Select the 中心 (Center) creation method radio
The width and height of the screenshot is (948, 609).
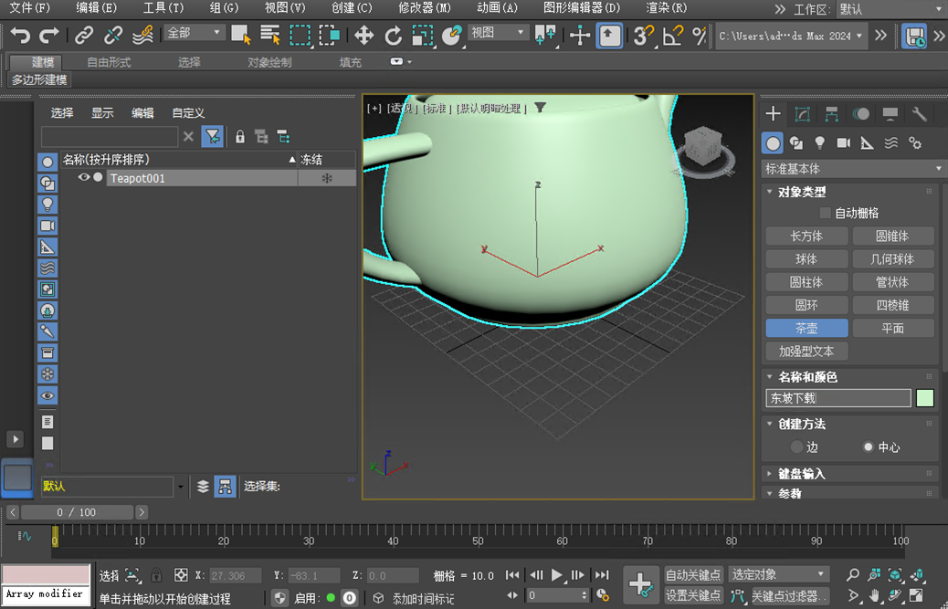point(869,447)
